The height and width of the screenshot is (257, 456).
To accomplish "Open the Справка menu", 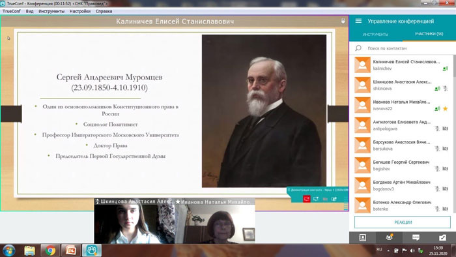I will [x=104, y=11].
